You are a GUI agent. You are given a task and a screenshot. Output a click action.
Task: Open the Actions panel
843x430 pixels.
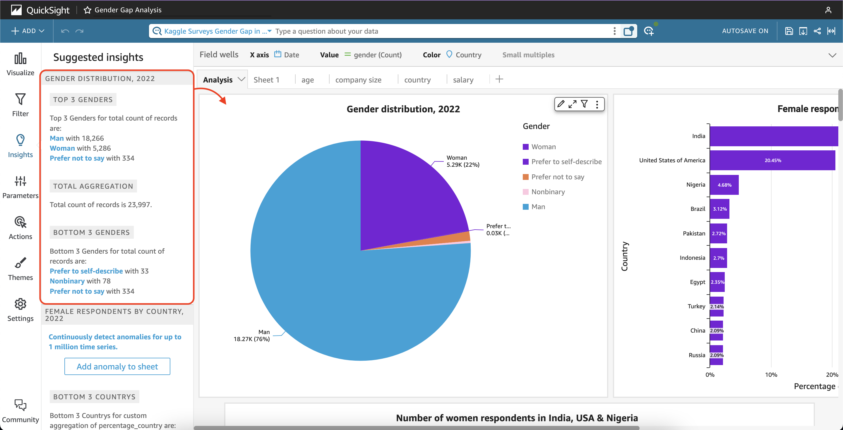click(20, 228)
